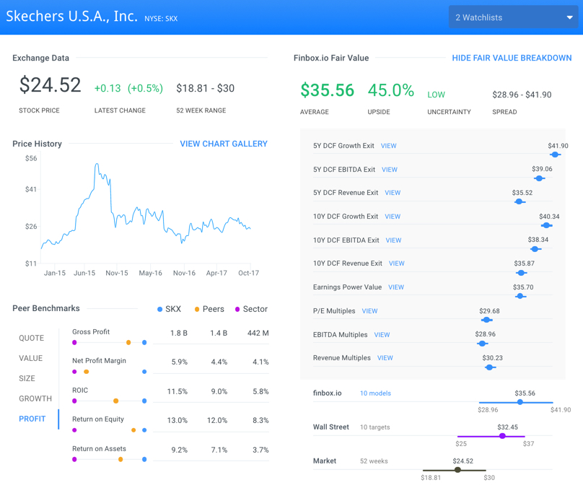
Task: View the 10Y DCF Revenue Exit model
Action: point(397,263)
